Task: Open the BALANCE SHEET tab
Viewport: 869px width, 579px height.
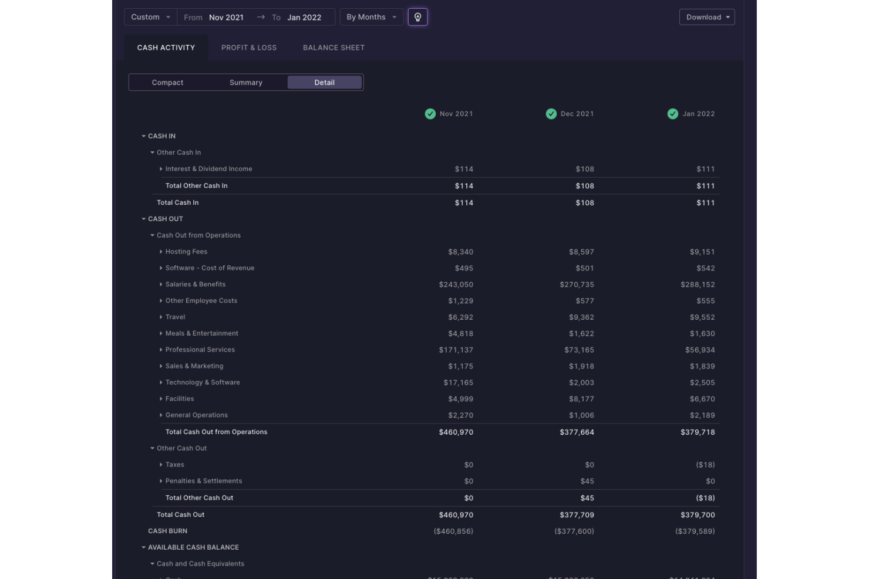Action: (333, 48)
